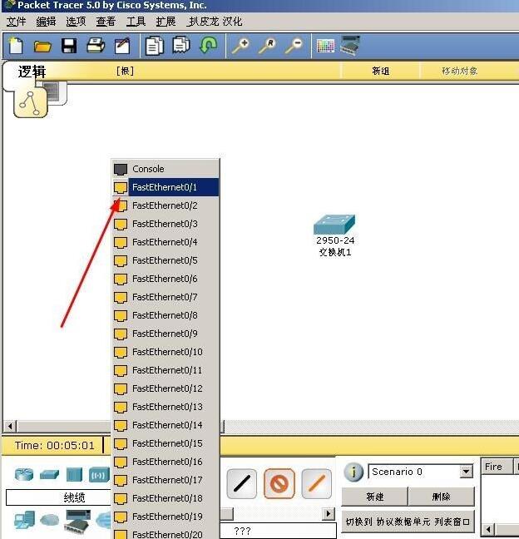The width and height of the screenshot is (519, 539).
Task: Click the 新组 button
Action: [380, 71]
